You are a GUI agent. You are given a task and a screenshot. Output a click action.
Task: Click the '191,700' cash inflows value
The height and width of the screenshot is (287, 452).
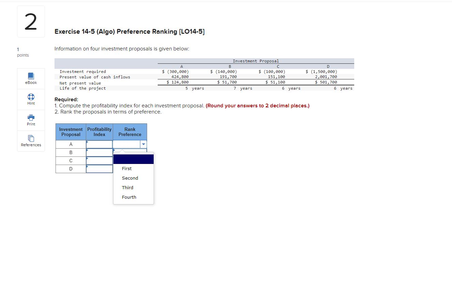tap(228, 77)
